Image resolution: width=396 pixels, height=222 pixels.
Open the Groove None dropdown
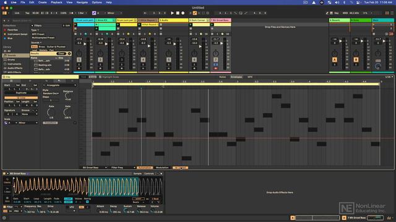[x=29, y=114]
